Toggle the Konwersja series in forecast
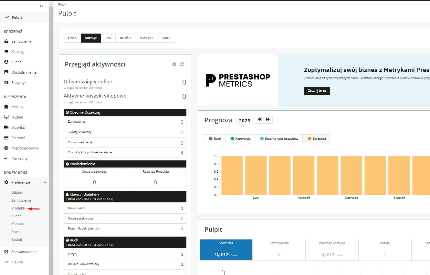Screen dimensions: 430x275 click(x=240, y=138)
